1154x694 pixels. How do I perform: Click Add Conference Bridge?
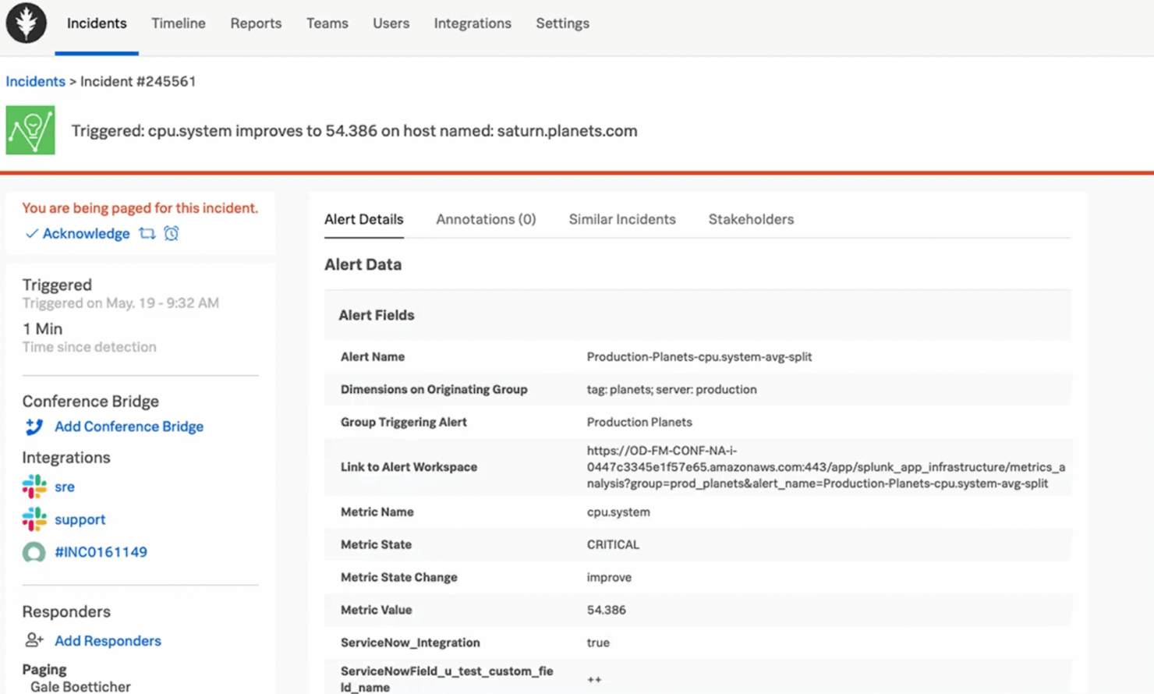pos(129,427)
